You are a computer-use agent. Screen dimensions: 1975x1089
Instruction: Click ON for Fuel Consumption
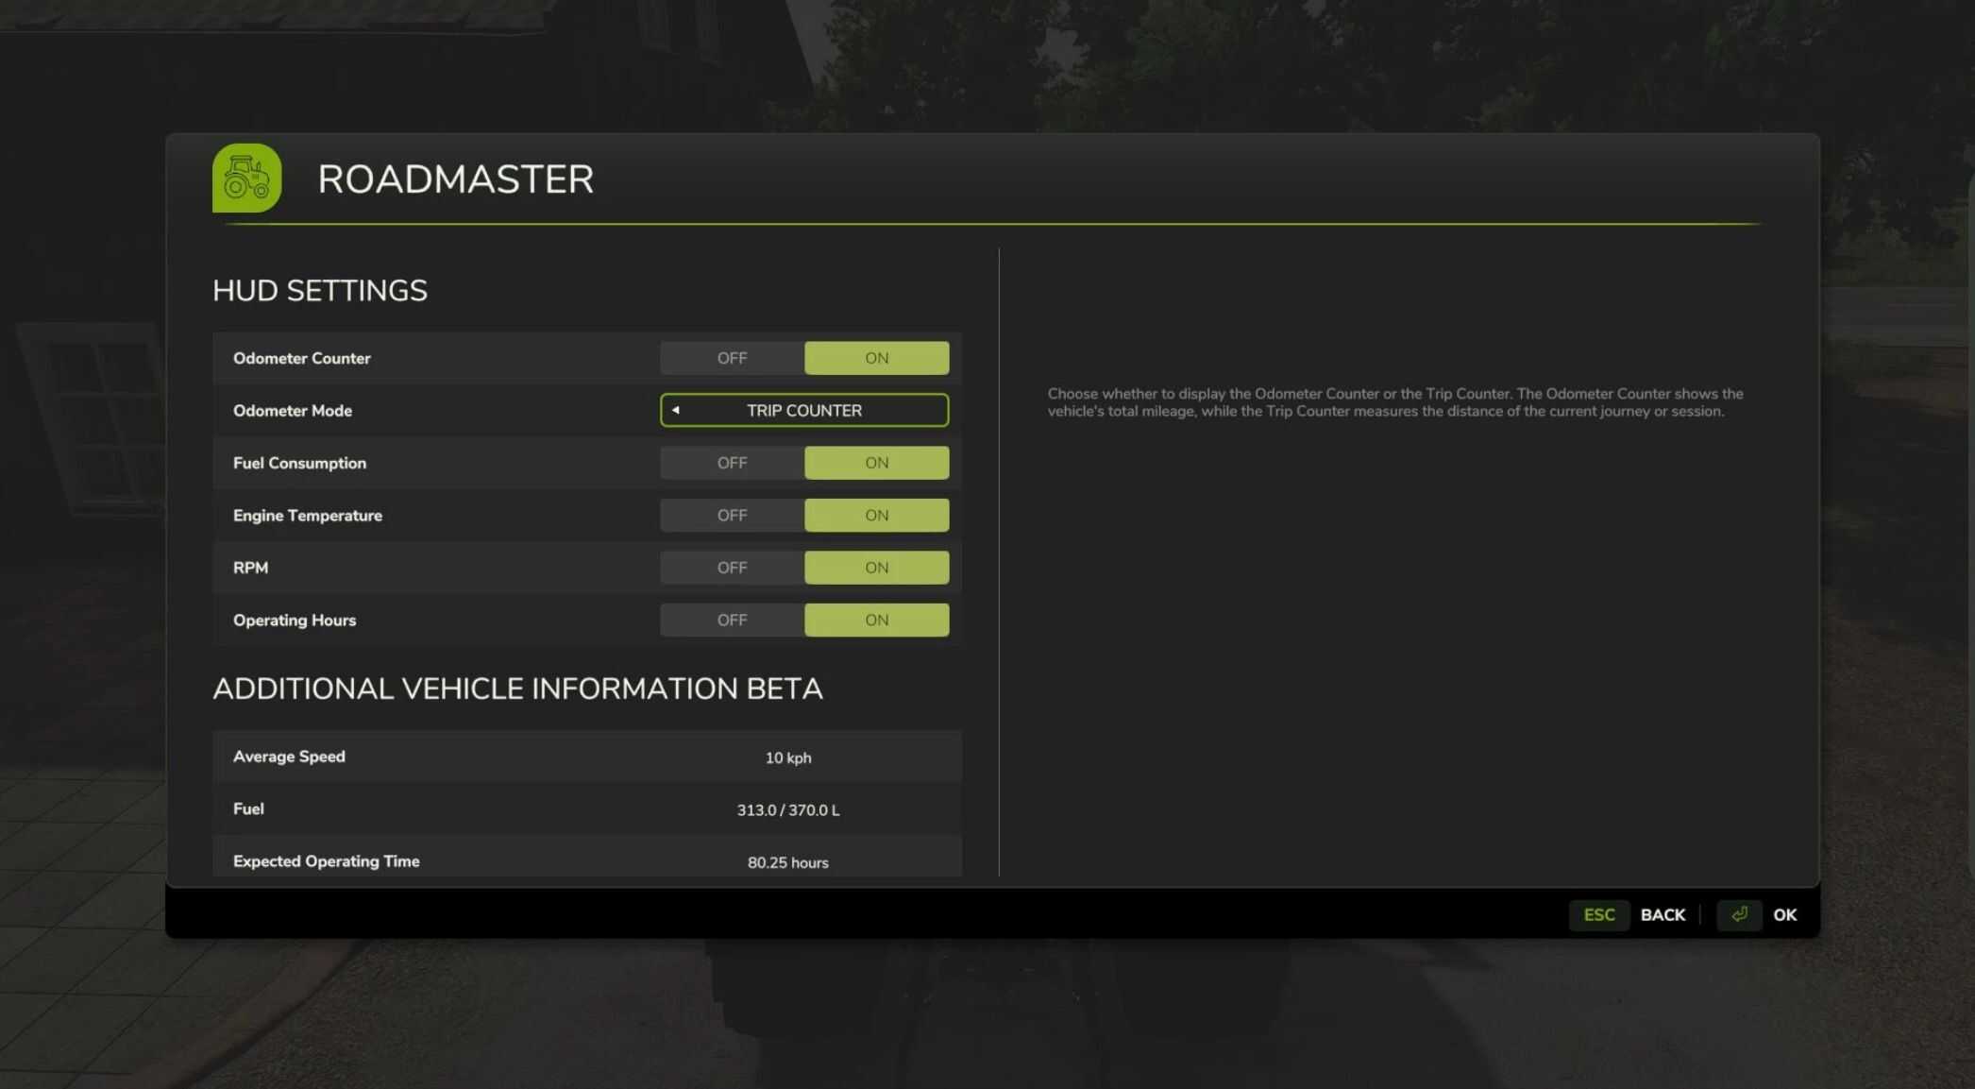pyautogui.click(x=876, y=462)
